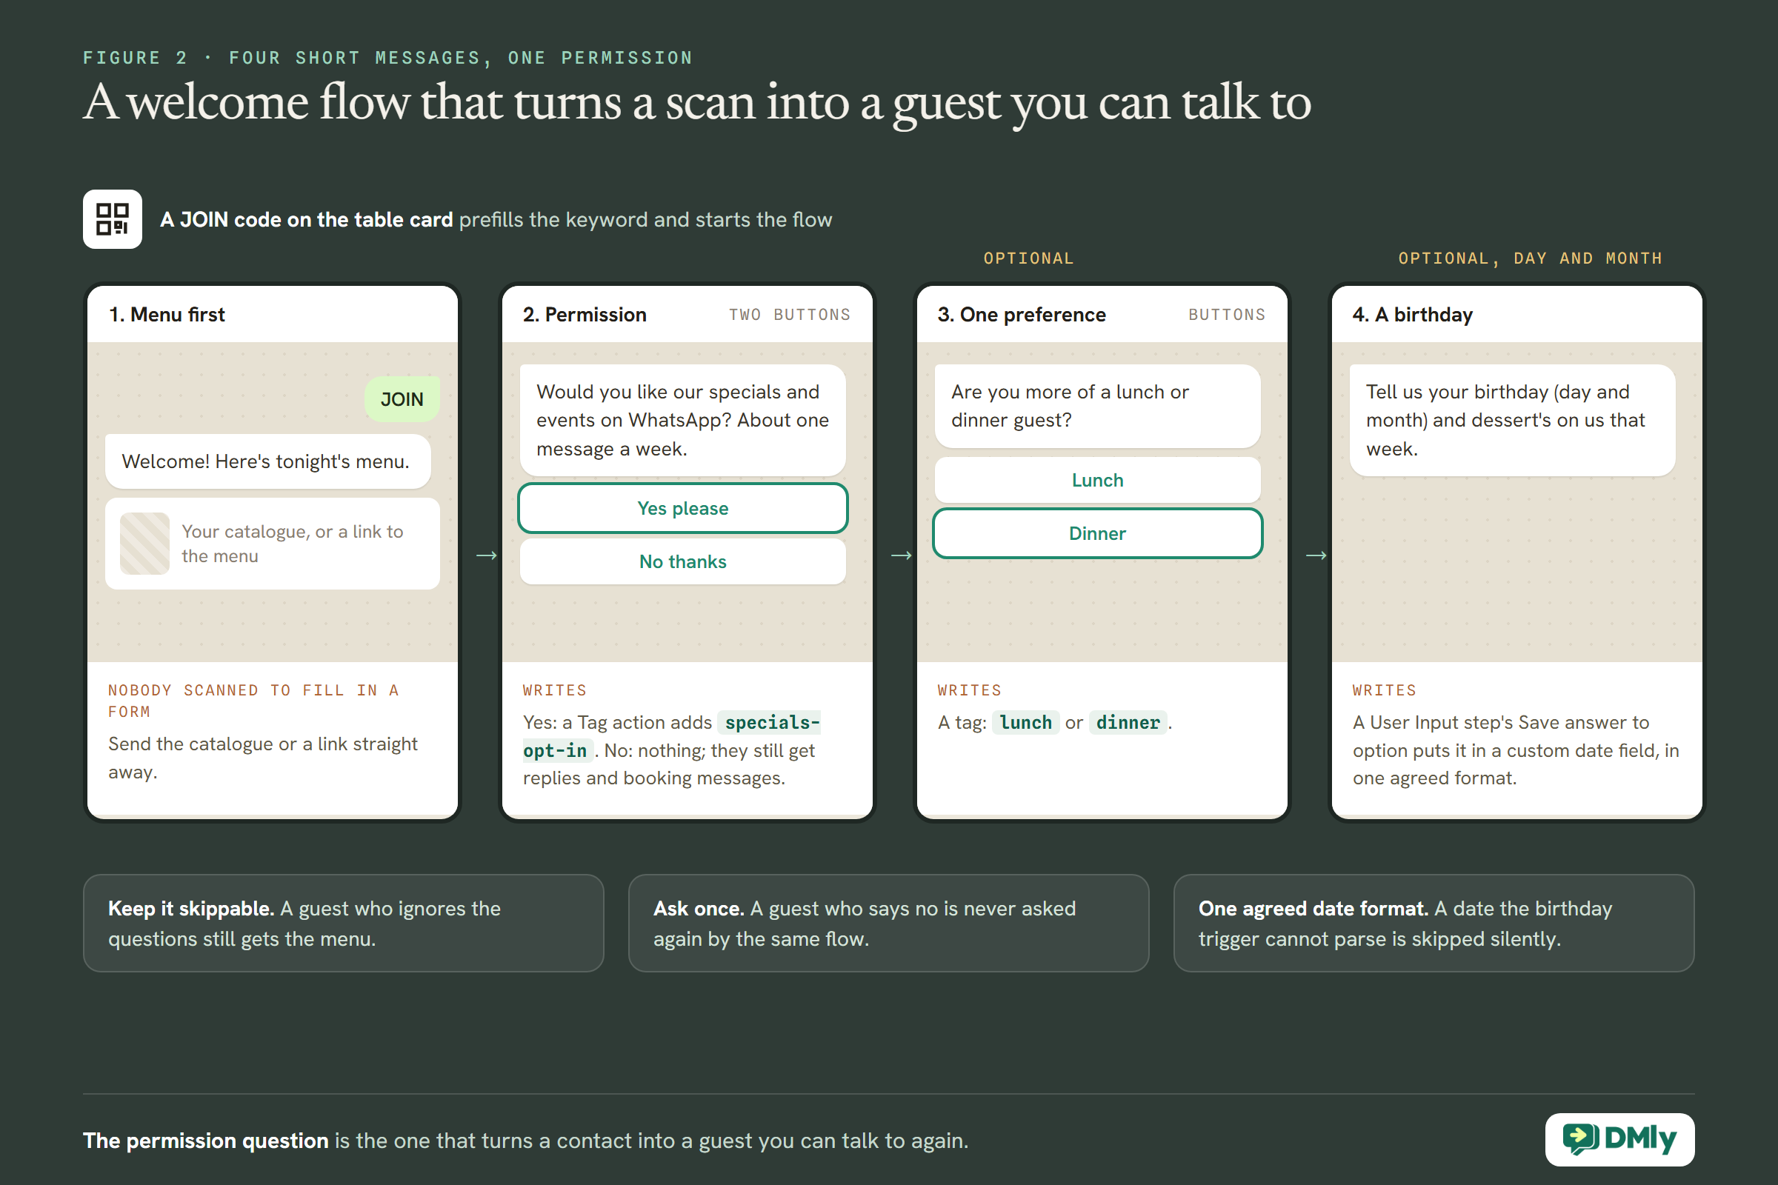Image resolution: width=1778 pixels, height=1185 pixels.
Task: Click 'NOBODY SCANNED TO FILL IN A FORM' caption
Action: 253,701
